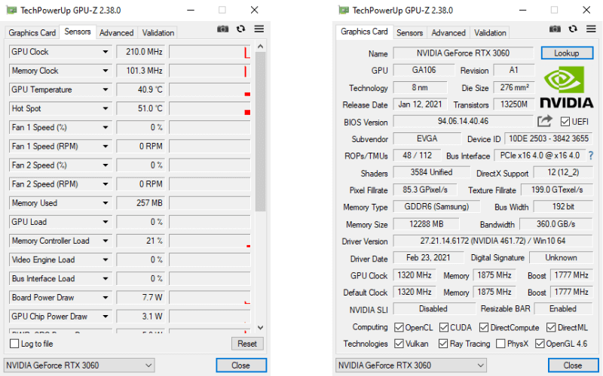603x376 pixels.
Task: Click the sensors list scrollbar thumb
Action: click(260, 132)
